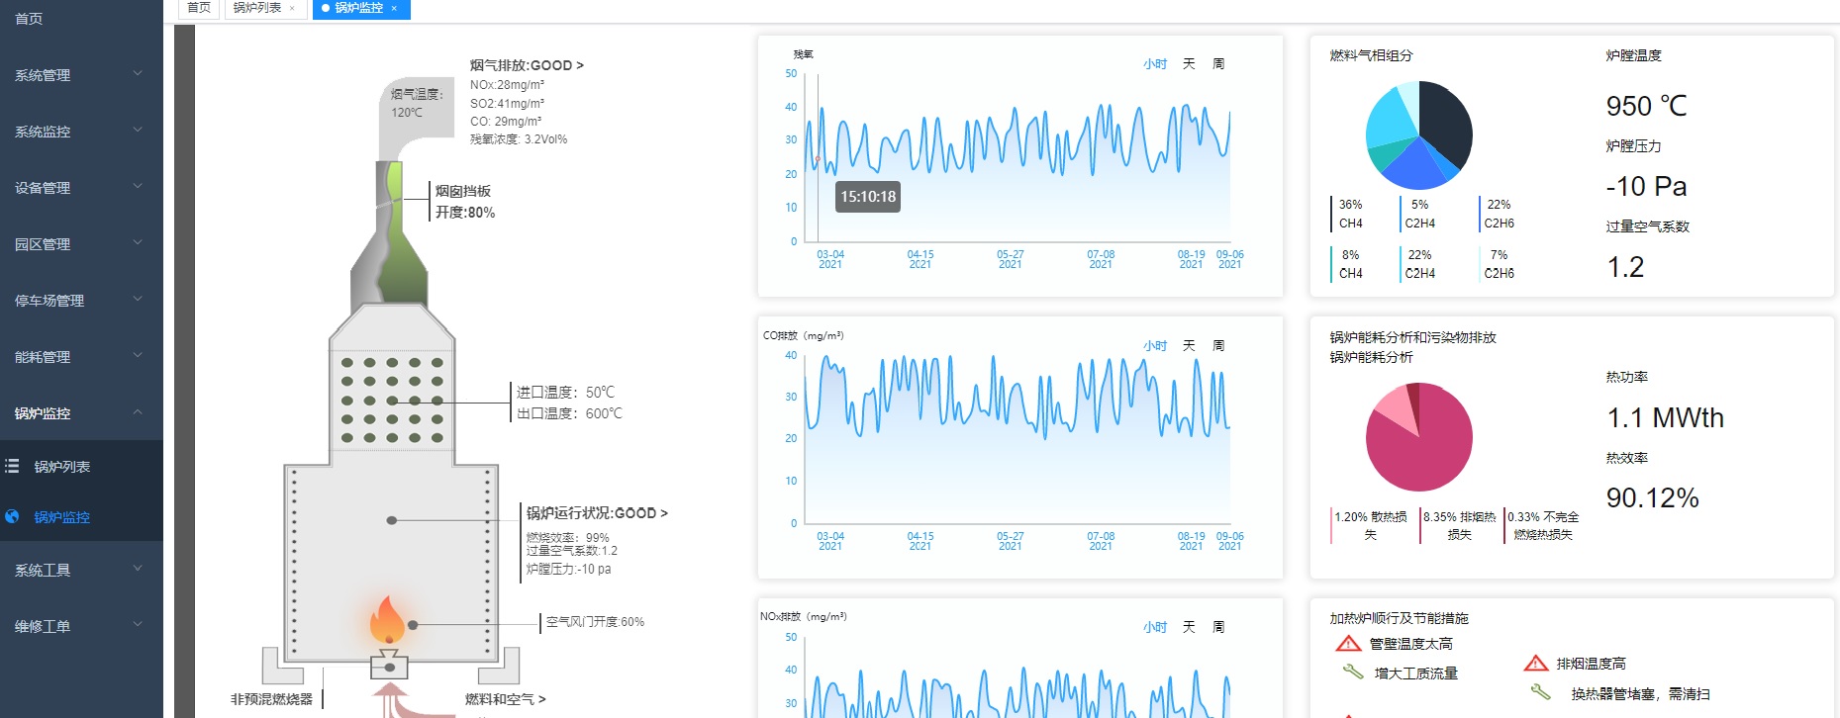Open 锅炉运行状况:GOOD details

click(x=596, y=513)
